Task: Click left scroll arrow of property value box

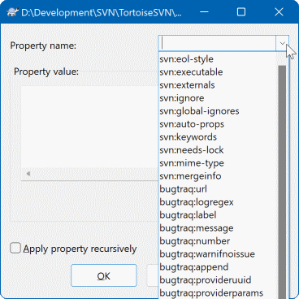Action: pos(28,174)
